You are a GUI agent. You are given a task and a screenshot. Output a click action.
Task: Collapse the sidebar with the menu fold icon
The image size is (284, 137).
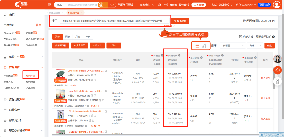pyautogui.click(x=49, y=5)
